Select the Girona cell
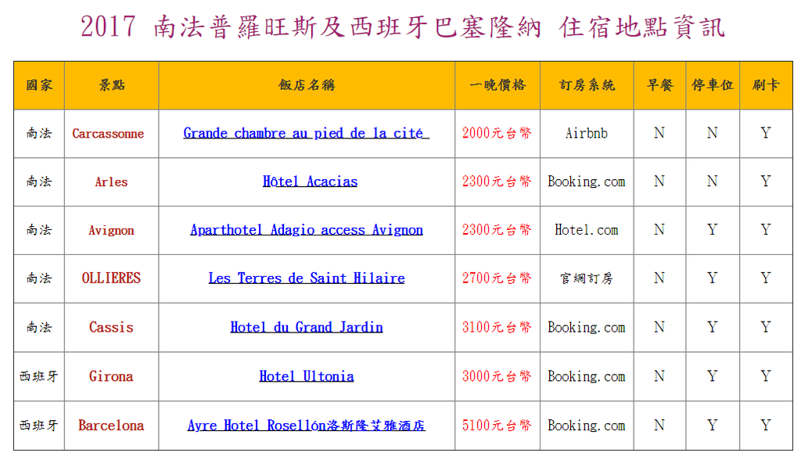 coord(111,376)
